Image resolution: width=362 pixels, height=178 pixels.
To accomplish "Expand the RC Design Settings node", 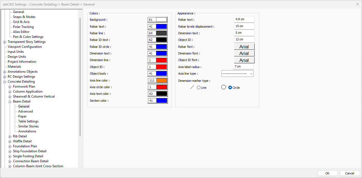I will pos(5,77).
